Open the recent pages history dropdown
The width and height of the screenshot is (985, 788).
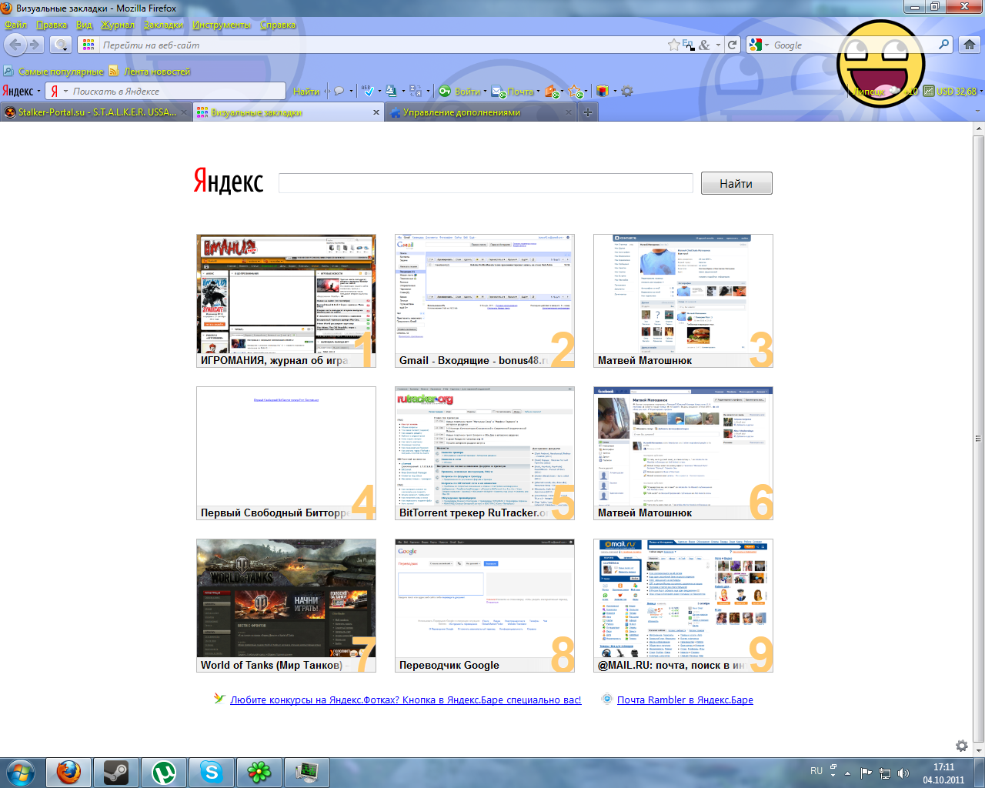61,45
